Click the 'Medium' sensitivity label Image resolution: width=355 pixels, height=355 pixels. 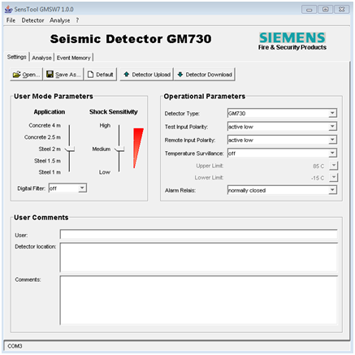coord(102,149)
